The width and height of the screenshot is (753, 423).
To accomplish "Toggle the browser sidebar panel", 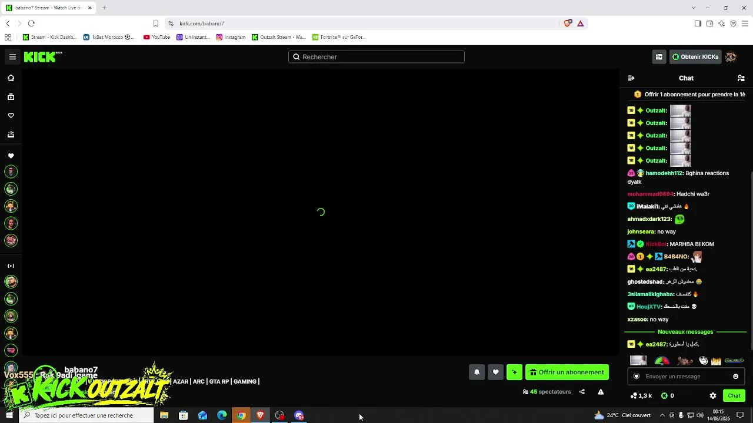I will [x=698, y=23].
